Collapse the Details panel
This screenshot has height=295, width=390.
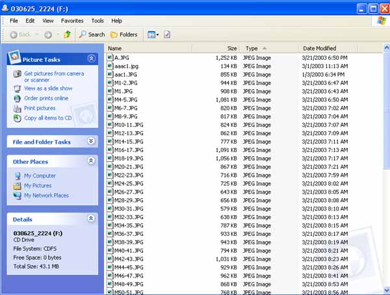91,218
